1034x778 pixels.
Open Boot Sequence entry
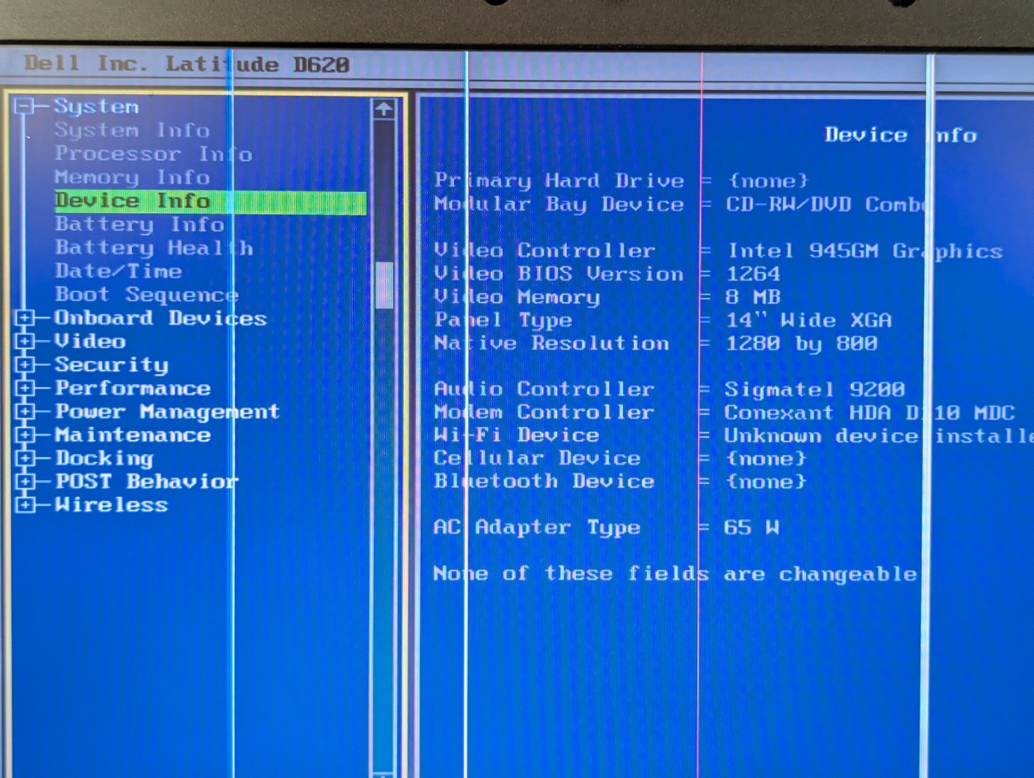point(147,294)
